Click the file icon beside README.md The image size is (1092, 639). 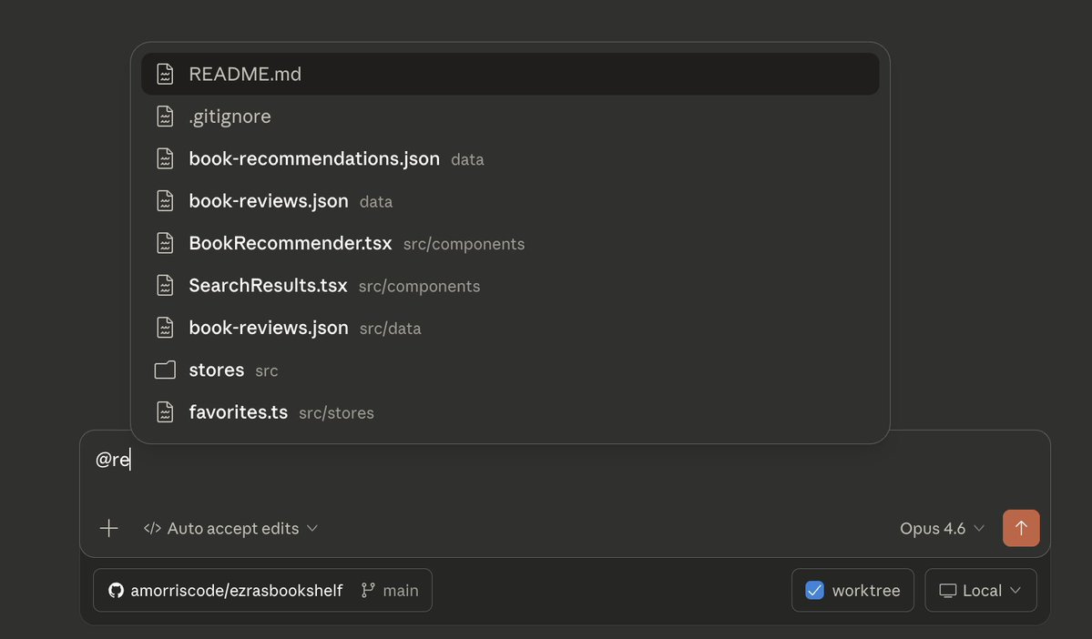click(x=165, y=74)
